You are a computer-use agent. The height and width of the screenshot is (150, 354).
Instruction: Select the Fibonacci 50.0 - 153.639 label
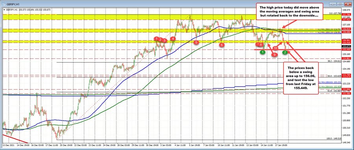(x=335, y=76)
